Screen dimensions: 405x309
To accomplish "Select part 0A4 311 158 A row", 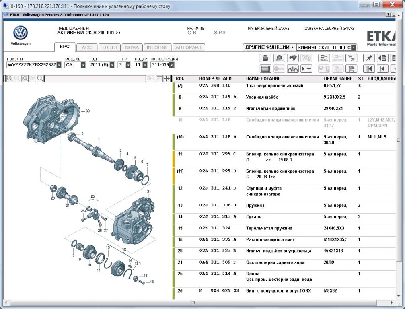I will 284,142.
